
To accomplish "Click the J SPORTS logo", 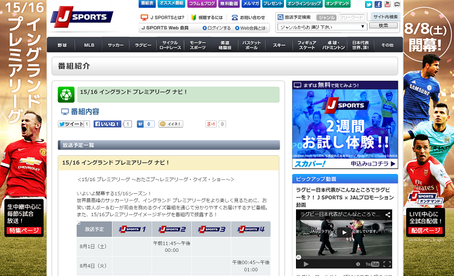I will [x=82, y=17].
